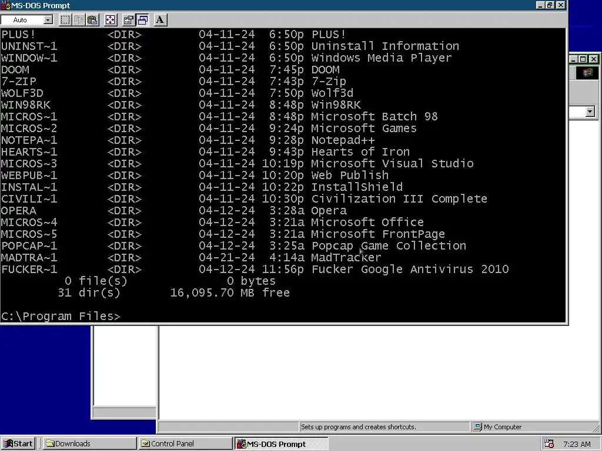
Task: Click the short name 'UNINST~1'
Action: 29,46
